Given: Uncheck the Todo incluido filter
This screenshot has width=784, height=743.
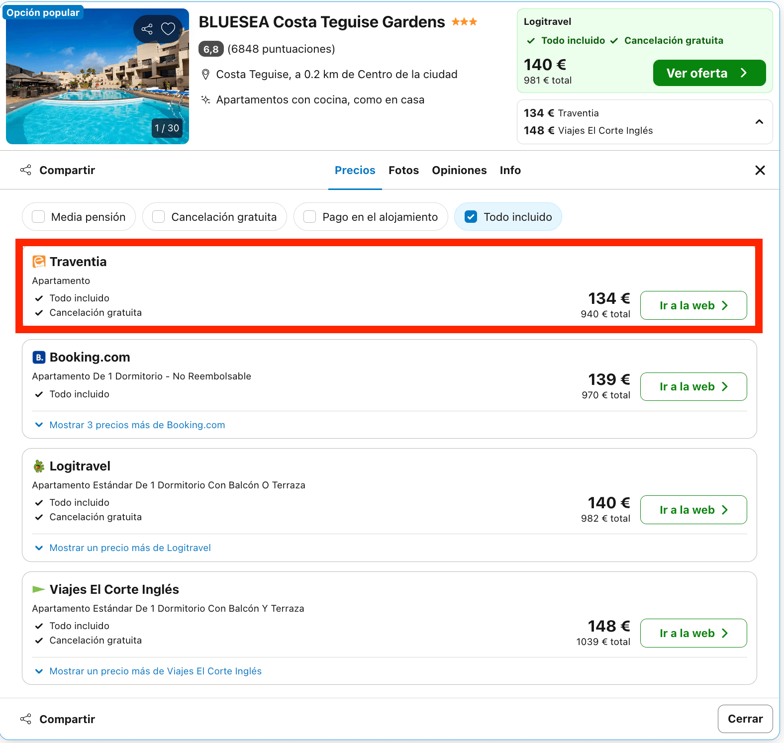Looking at the screenshot, I should (471, 217).
